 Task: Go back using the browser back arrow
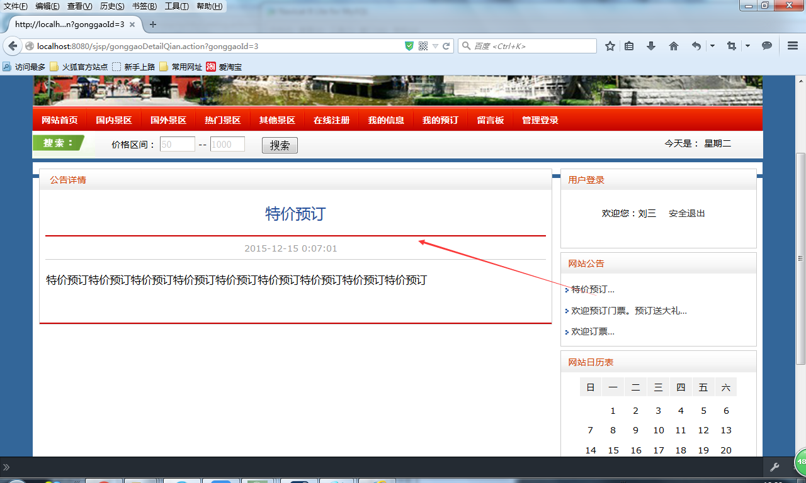(13, 46)
